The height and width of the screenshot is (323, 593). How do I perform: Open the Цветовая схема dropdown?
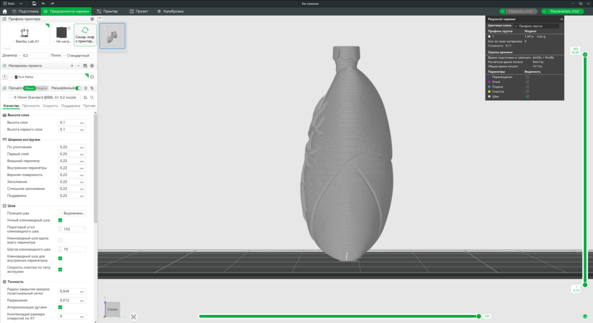[x=536, y=26]
